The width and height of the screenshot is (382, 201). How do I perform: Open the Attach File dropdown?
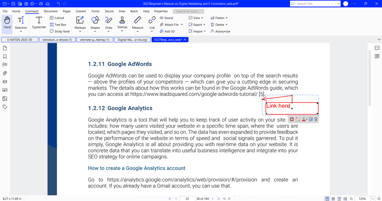pyautogui.click(x=182, y=25)
